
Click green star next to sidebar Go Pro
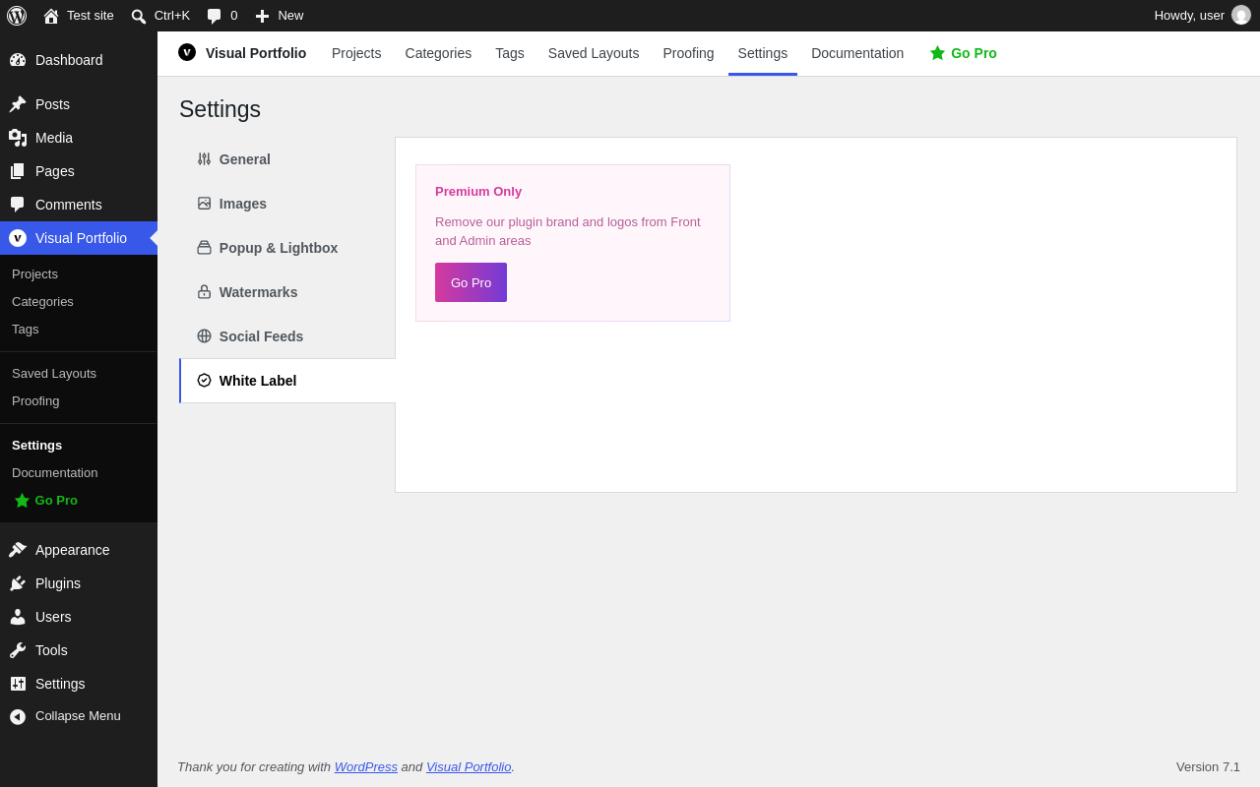pos(22,501)
